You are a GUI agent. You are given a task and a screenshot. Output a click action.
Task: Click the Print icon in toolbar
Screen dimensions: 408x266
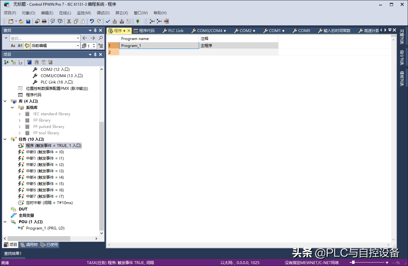coord(44,21)
